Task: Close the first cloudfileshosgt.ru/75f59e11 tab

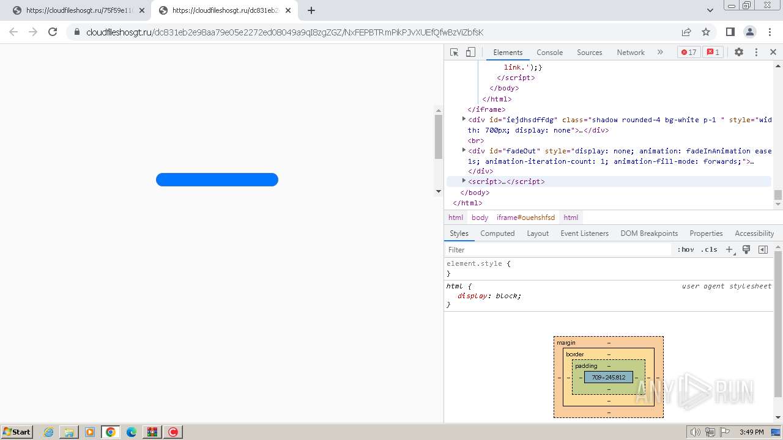Action: point(142,10)
